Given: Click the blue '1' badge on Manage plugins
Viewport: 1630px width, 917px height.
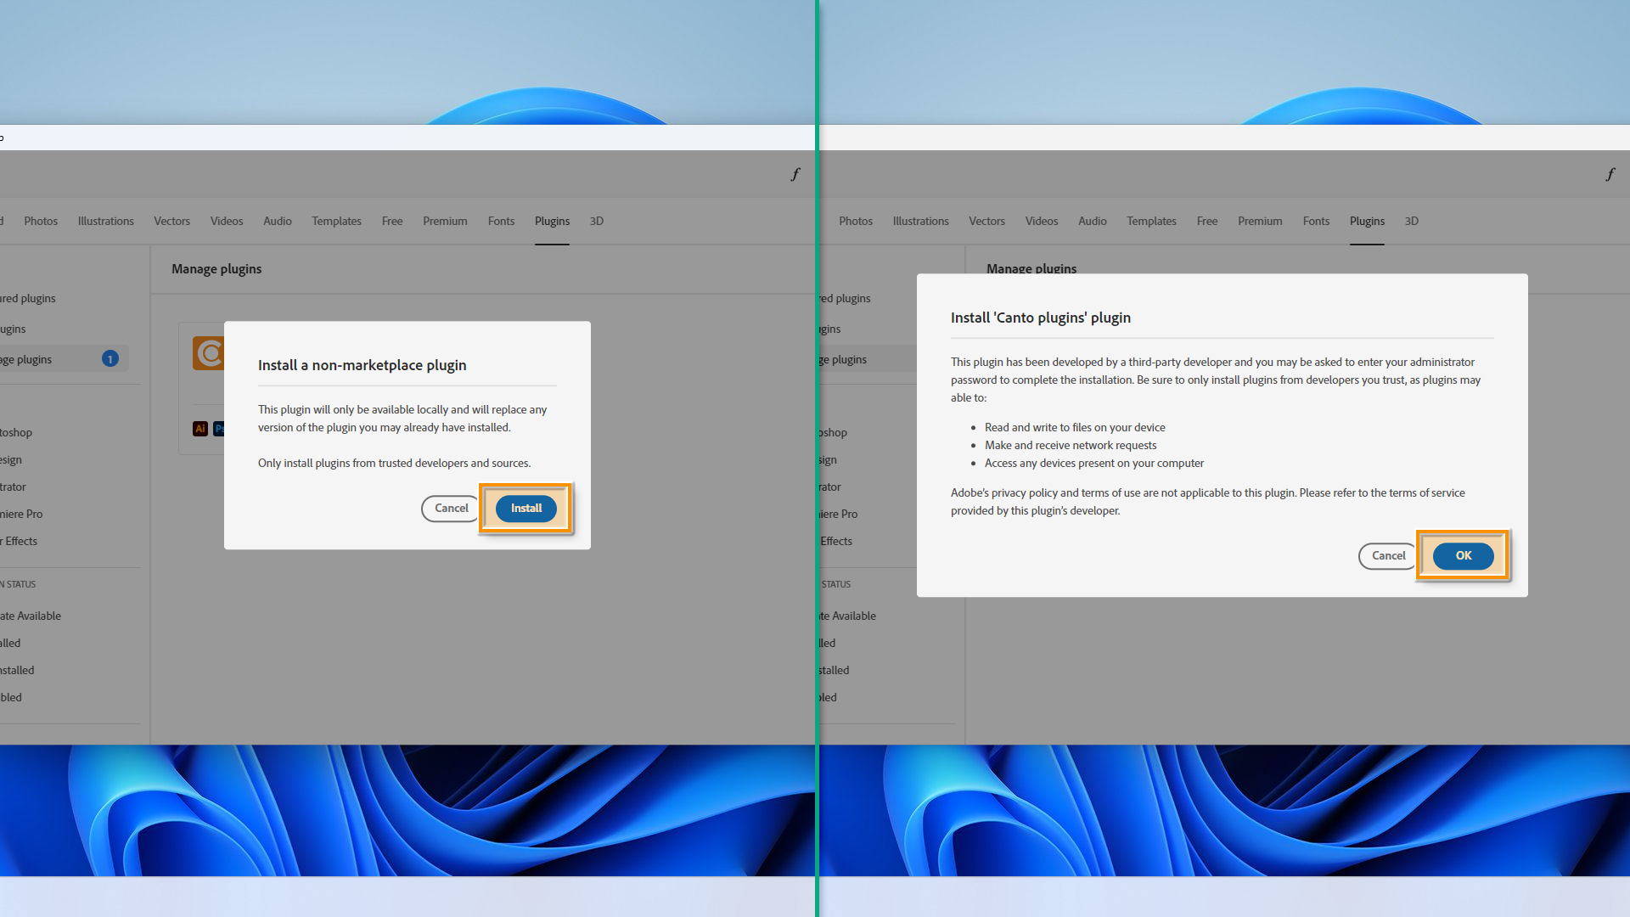Looking at the screenshot, I should (x=110, y=359).
